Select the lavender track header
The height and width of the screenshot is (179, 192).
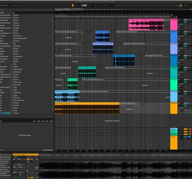tap(174, 48)
